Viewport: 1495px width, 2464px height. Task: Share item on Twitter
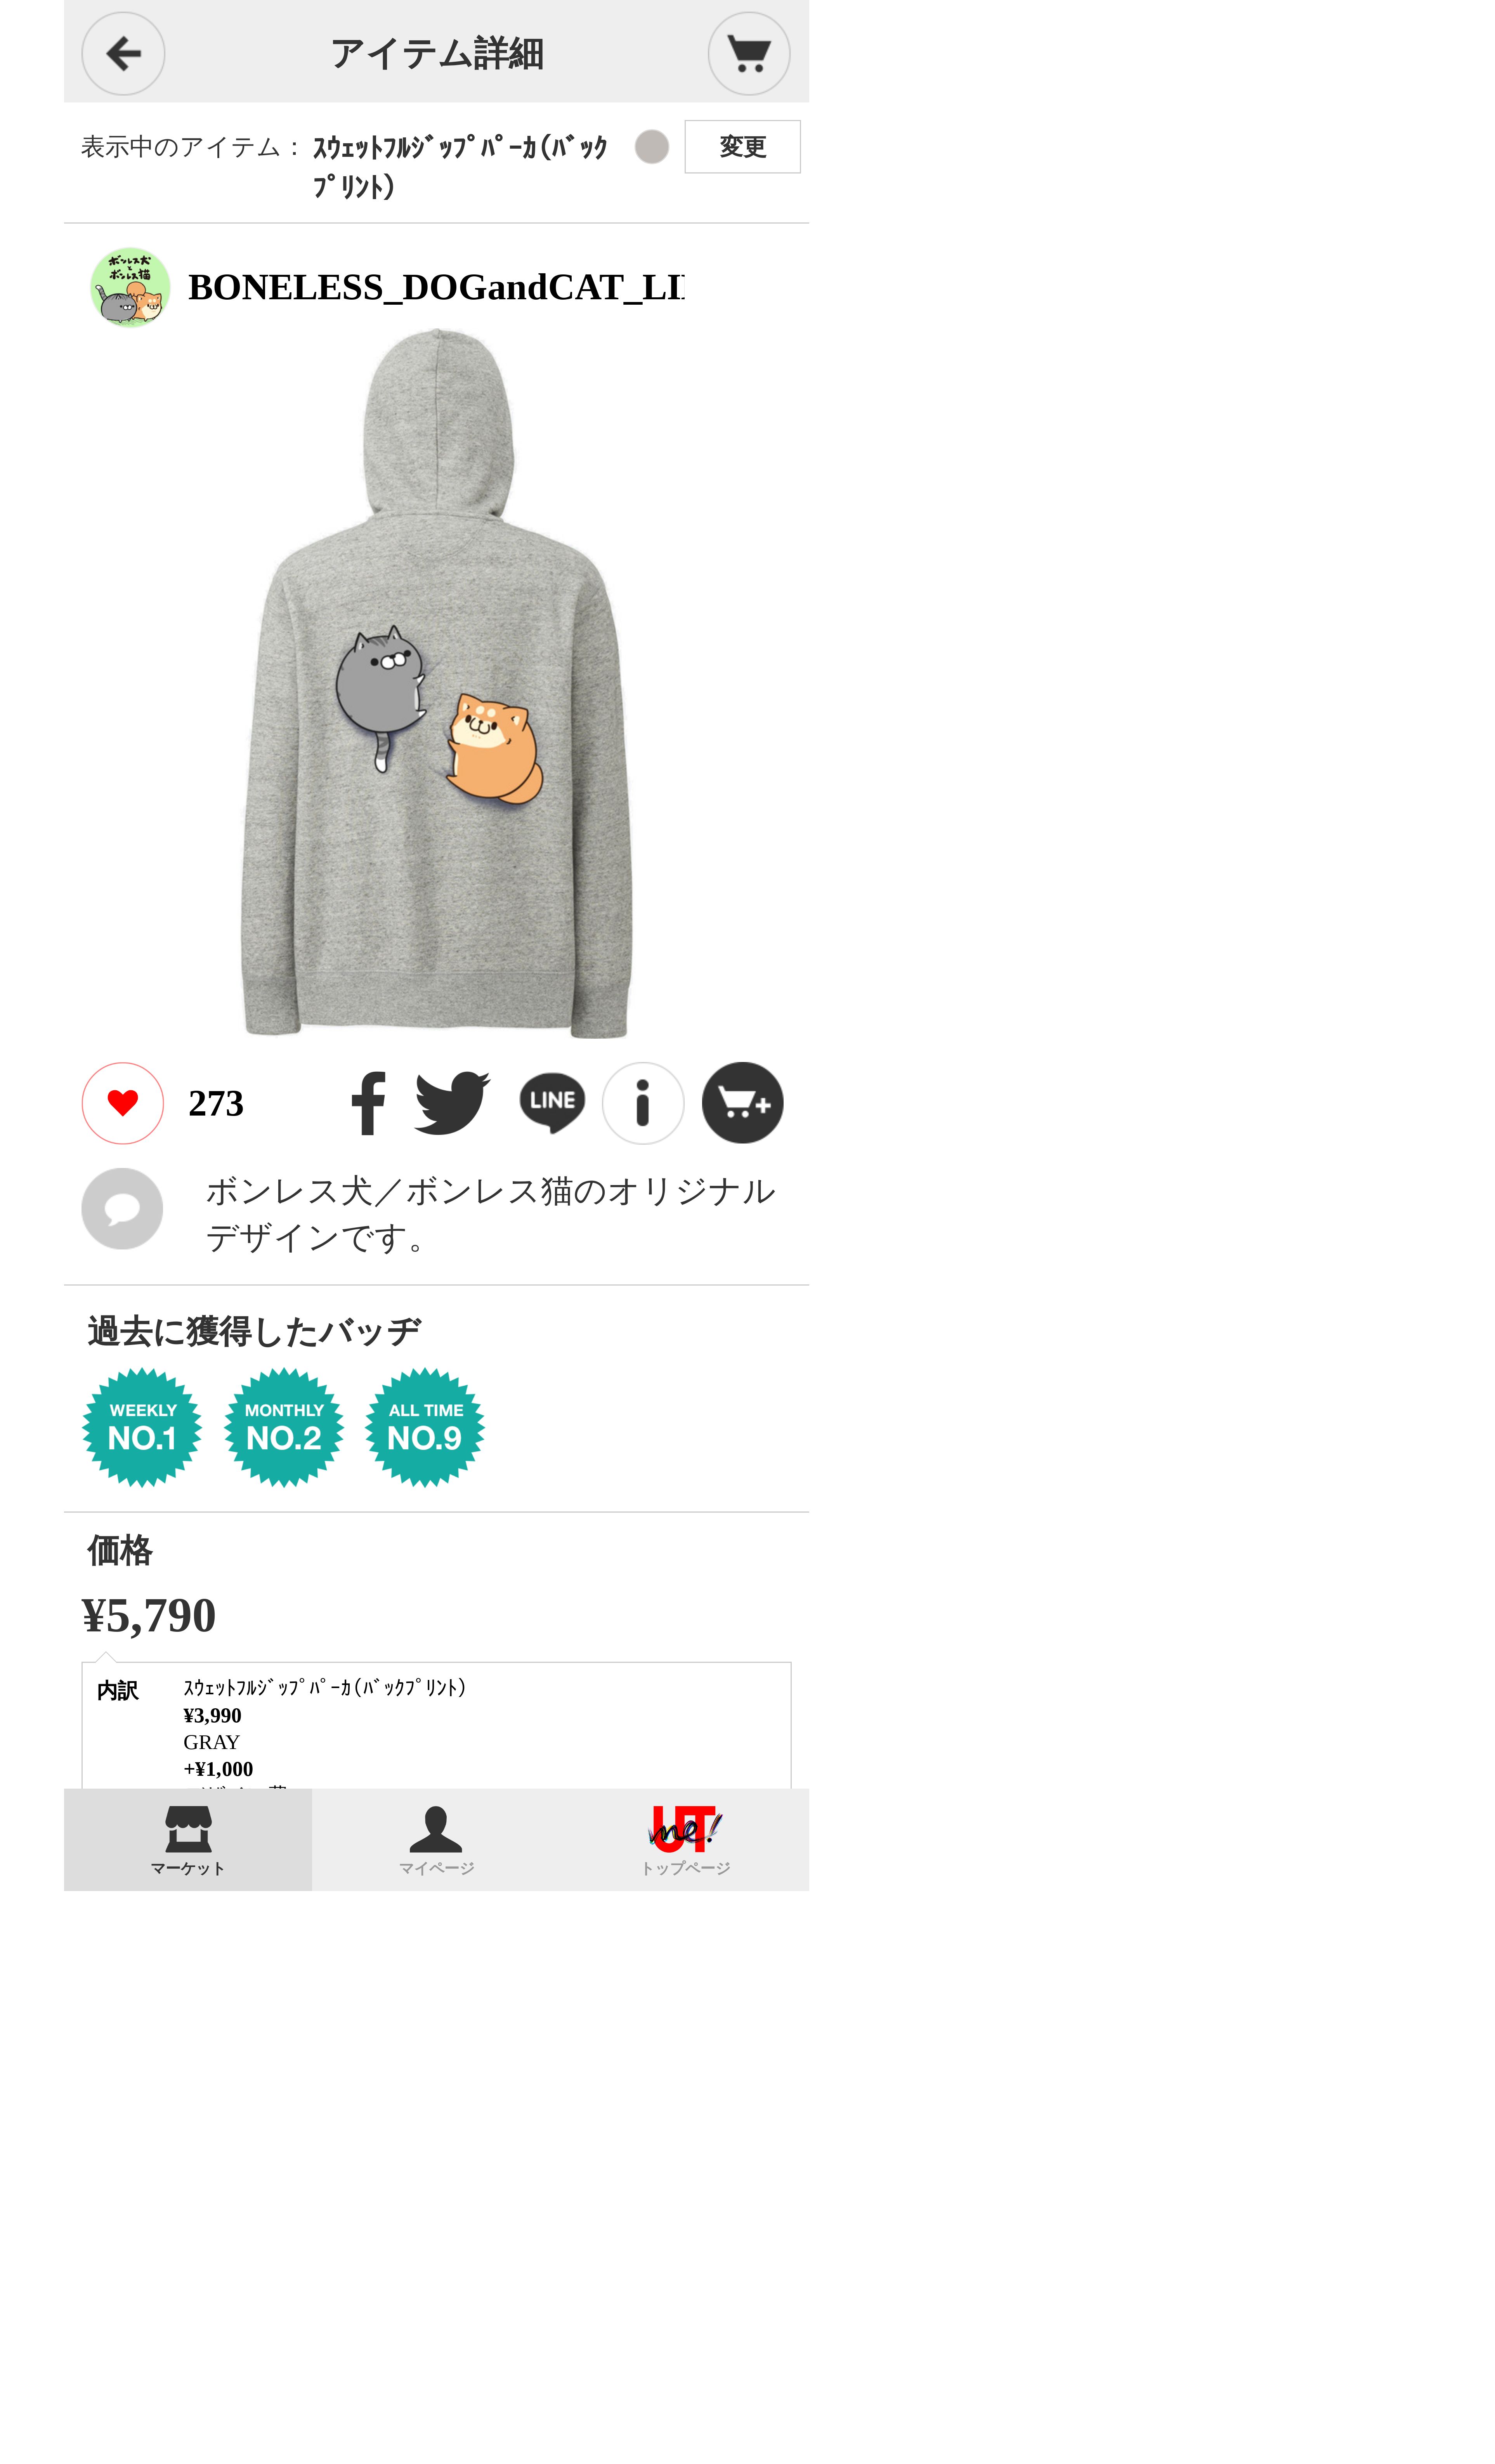[452, 1103]
